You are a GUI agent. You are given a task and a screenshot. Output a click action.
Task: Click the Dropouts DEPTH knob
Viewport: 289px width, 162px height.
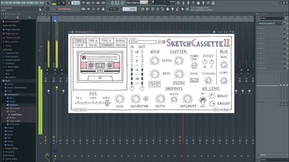[x=160, y=99]
